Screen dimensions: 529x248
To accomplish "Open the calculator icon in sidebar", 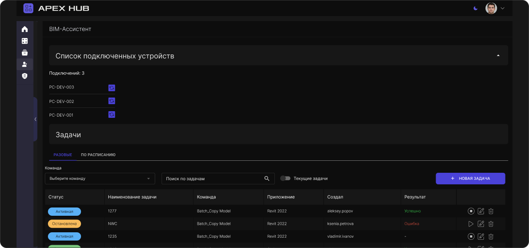I will [25, 41].
